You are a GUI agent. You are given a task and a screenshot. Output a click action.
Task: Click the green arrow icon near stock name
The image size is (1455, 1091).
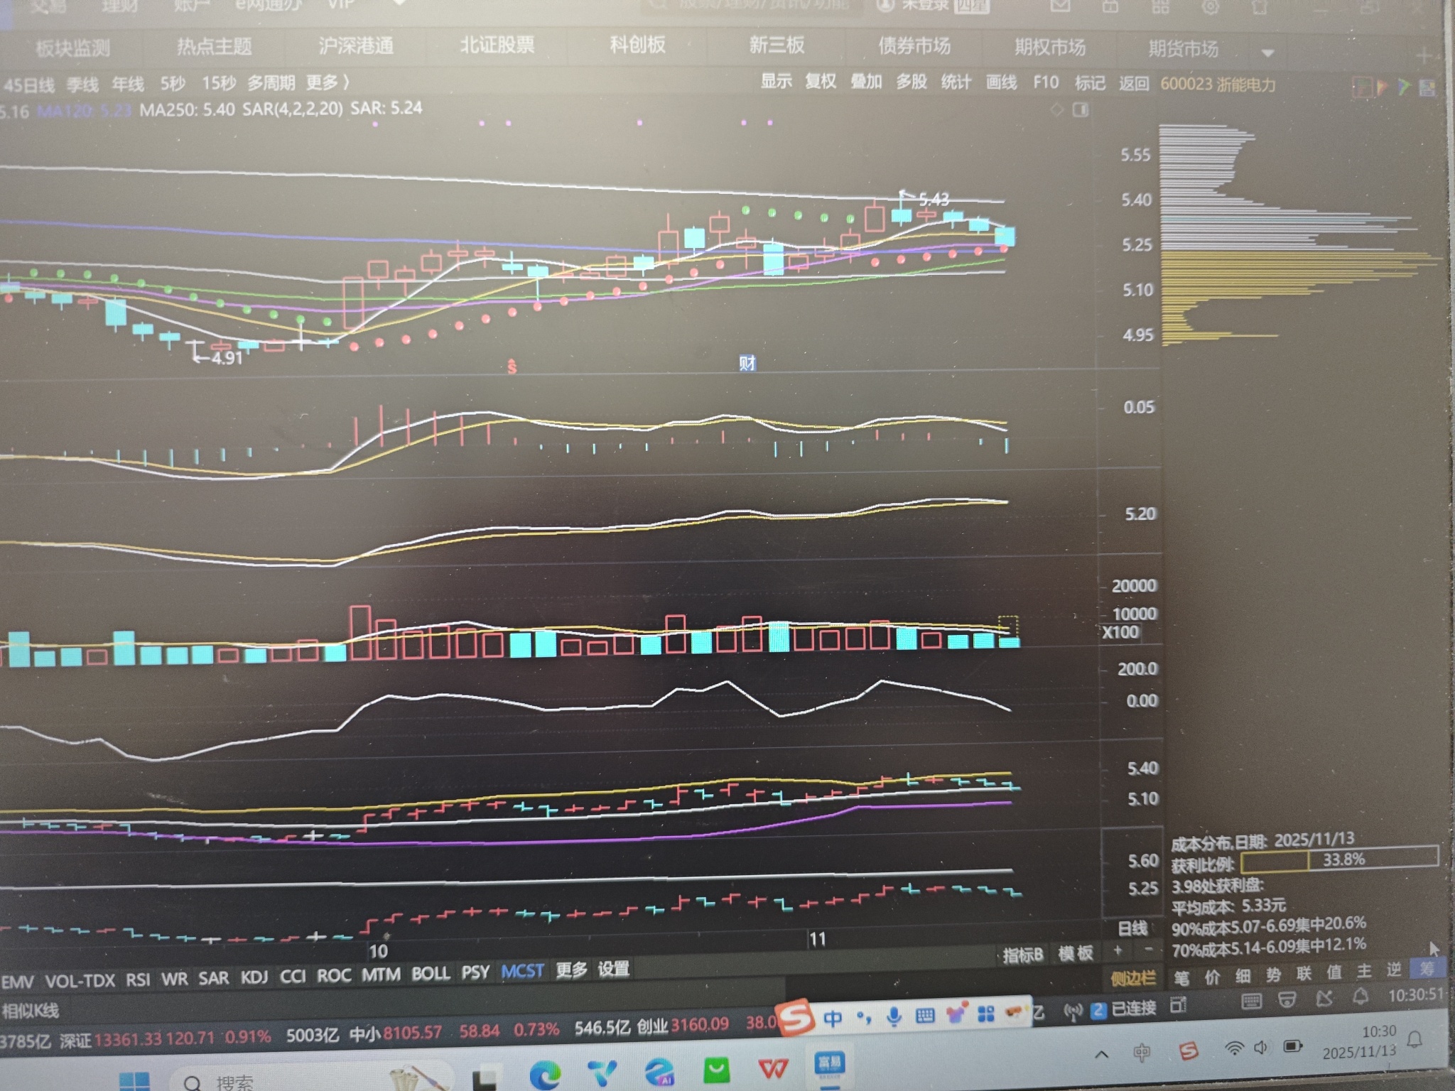1405,87
